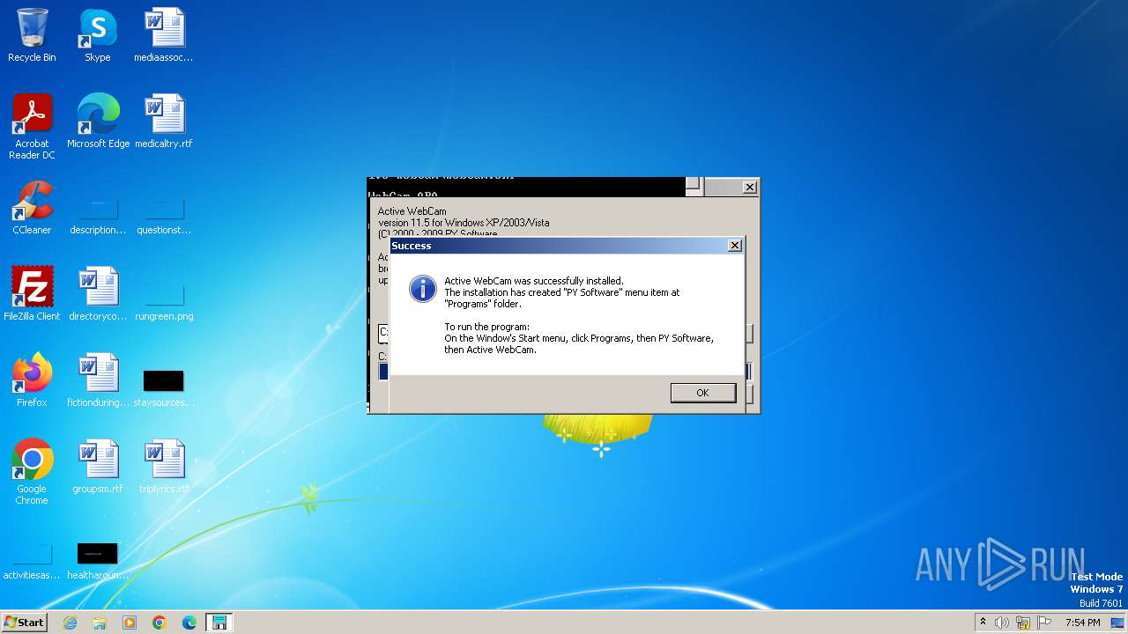Select the description file icon
1128x634 pixels.
click(98, 215)
